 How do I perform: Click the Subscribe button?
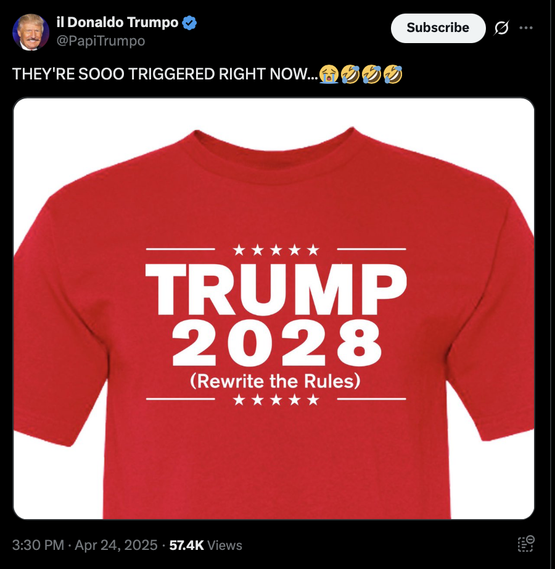coord(438,28)
